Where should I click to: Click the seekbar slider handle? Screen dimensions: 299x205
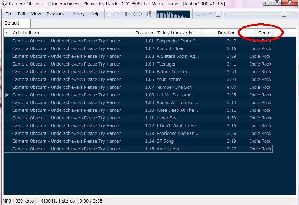point(284,14)
